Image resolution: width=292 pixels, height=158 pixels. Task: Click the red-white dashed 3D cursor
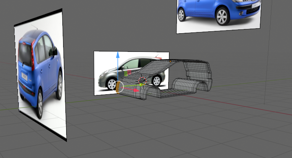(142, 81)
